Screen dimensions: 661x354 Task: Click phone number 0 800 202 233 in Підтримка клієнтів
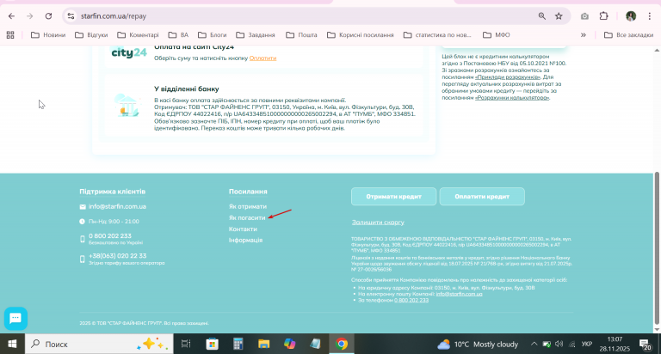click(110, 236)
